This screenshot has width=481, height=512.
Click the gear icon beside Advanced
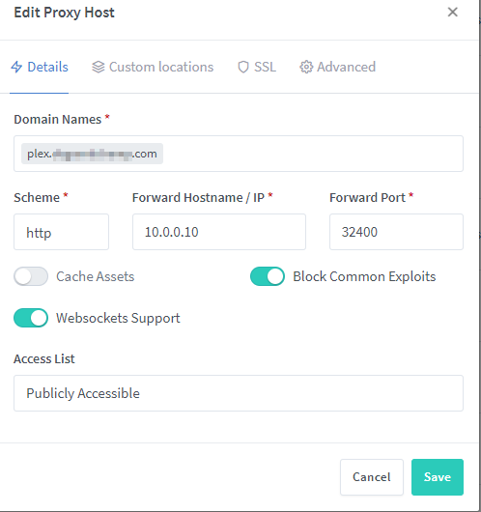pos(306,67)
